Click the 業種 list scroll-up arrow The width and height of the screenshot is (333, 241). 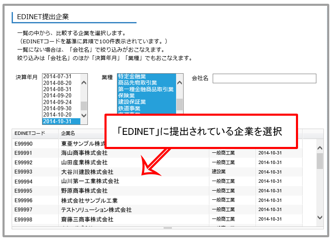coord(180,83)
